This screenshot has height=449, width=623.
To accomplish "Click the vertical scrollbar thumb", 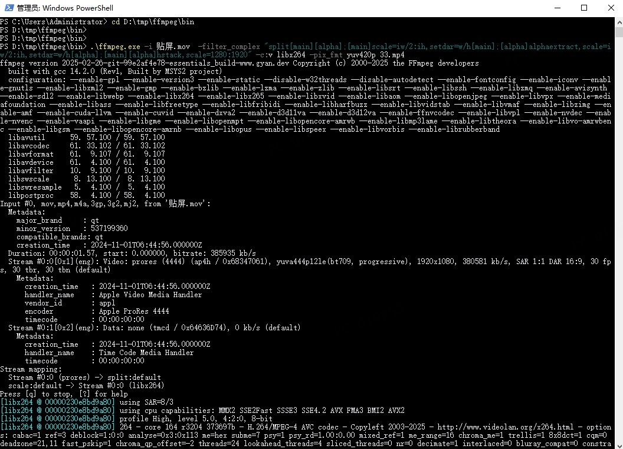I will tap(619, 32).
